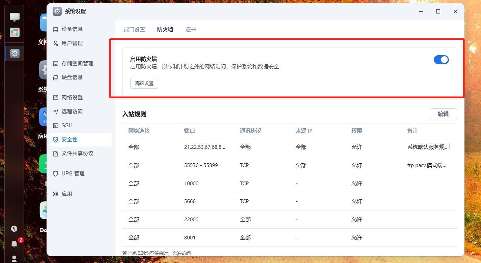Open the colorful app grid launcher in dock
481x263 pixels.
pos(15,32)
